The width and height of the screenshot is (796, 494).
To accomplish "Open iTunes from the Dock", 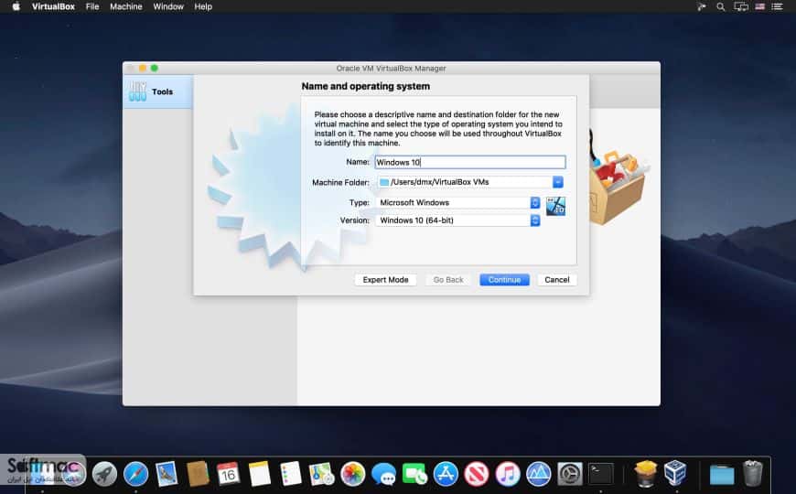I will tap(508, 474).
